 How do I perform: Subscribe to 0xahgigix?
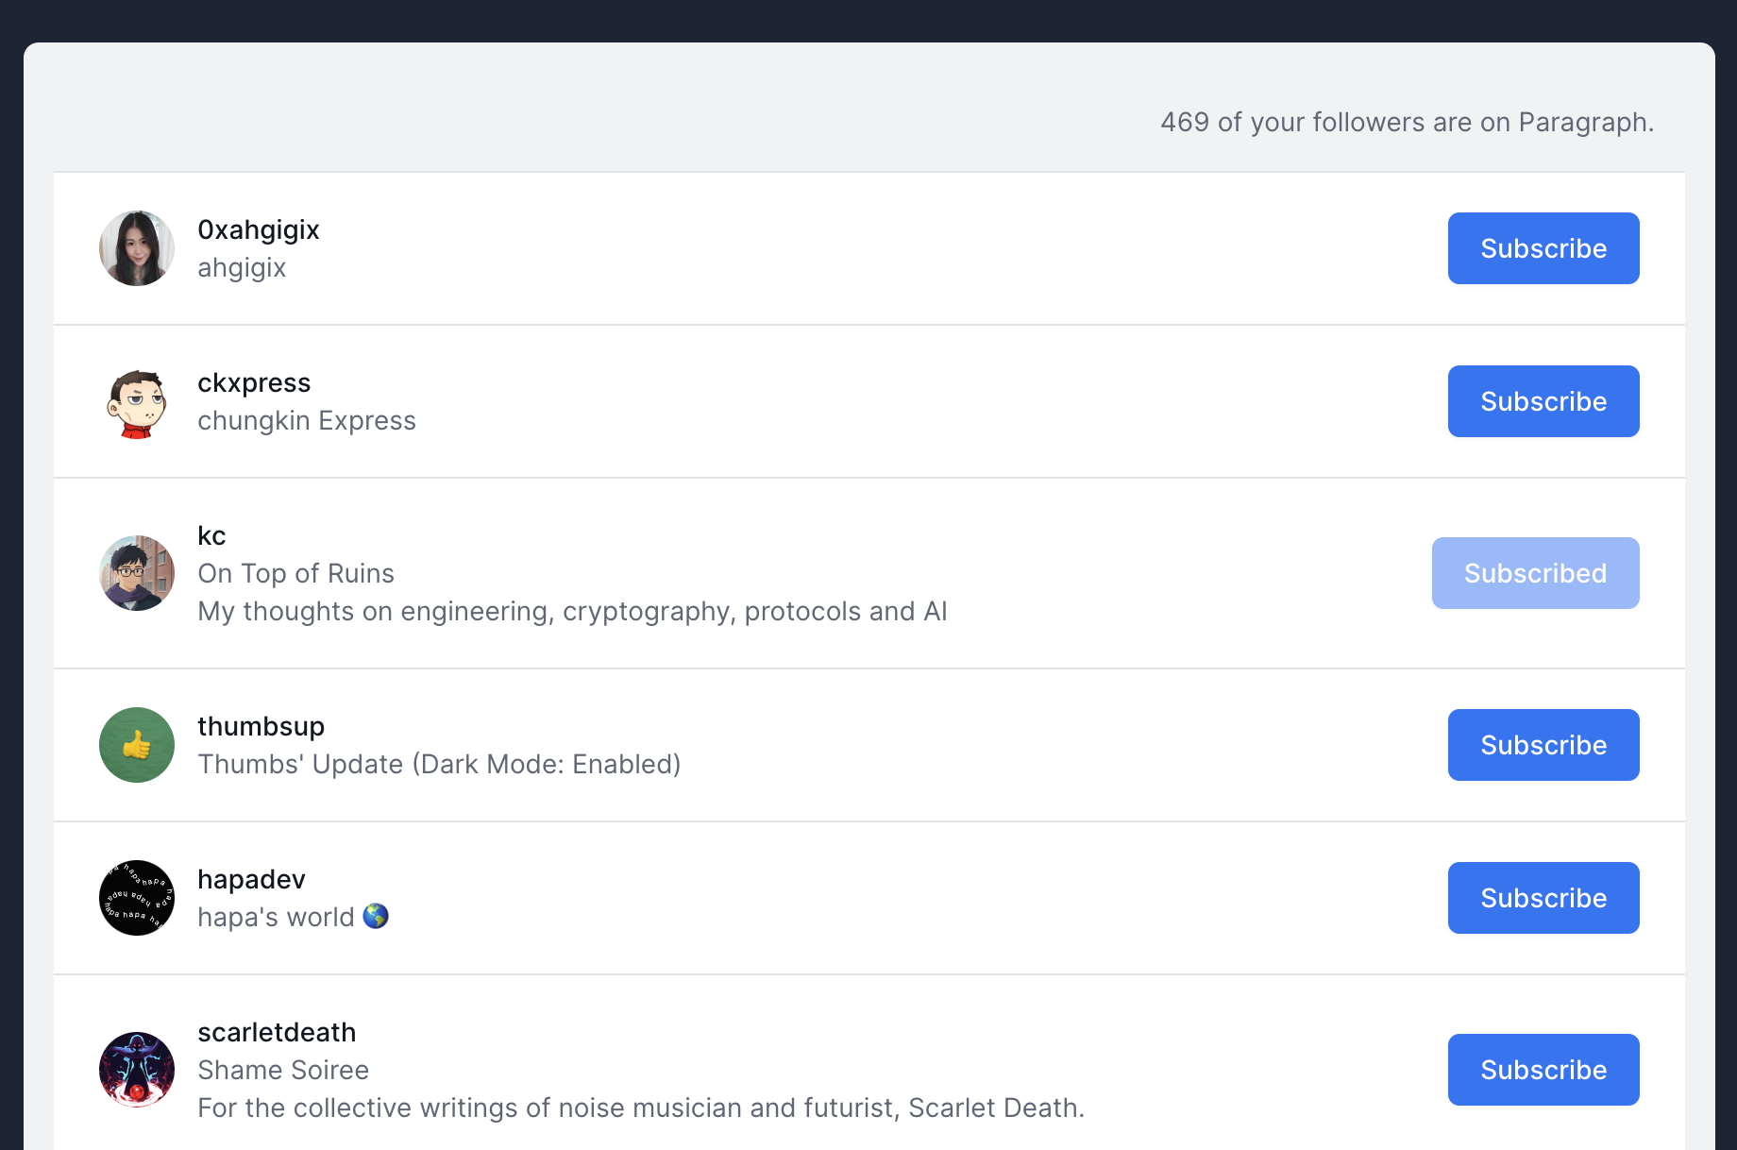[x=1543, y=248]
